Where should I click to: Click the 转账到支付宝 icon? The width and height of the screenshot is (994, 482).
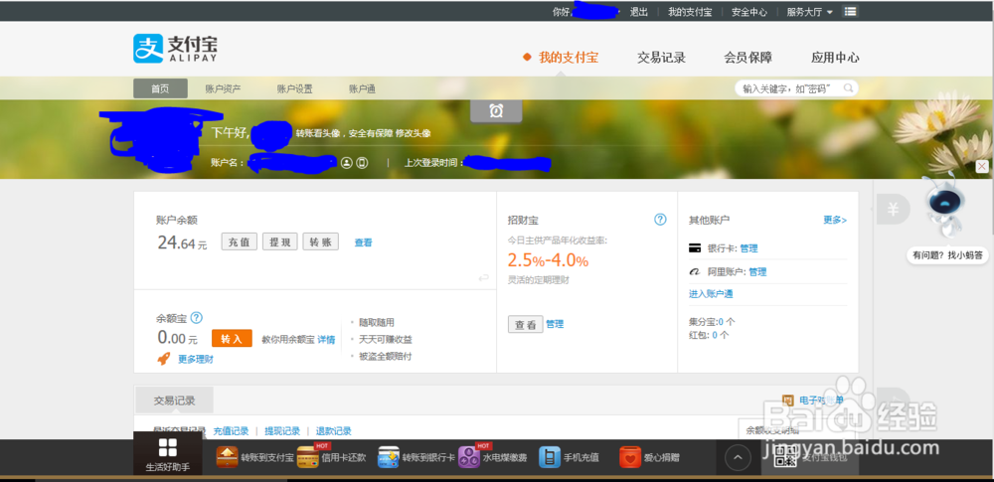click(227, 456)
